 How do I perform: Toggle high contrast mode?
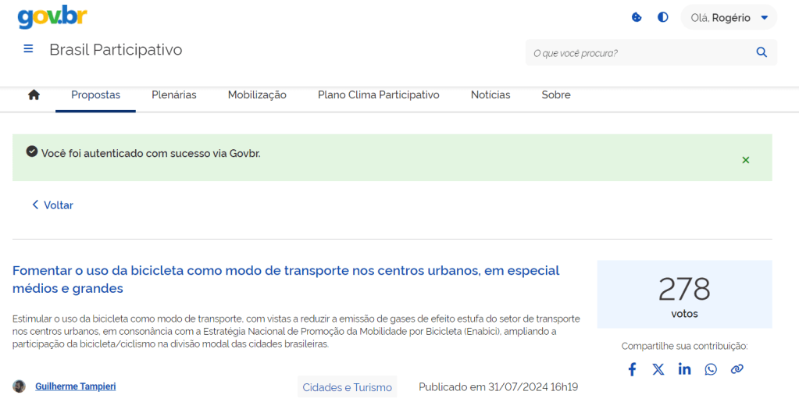tap(662, 17)
